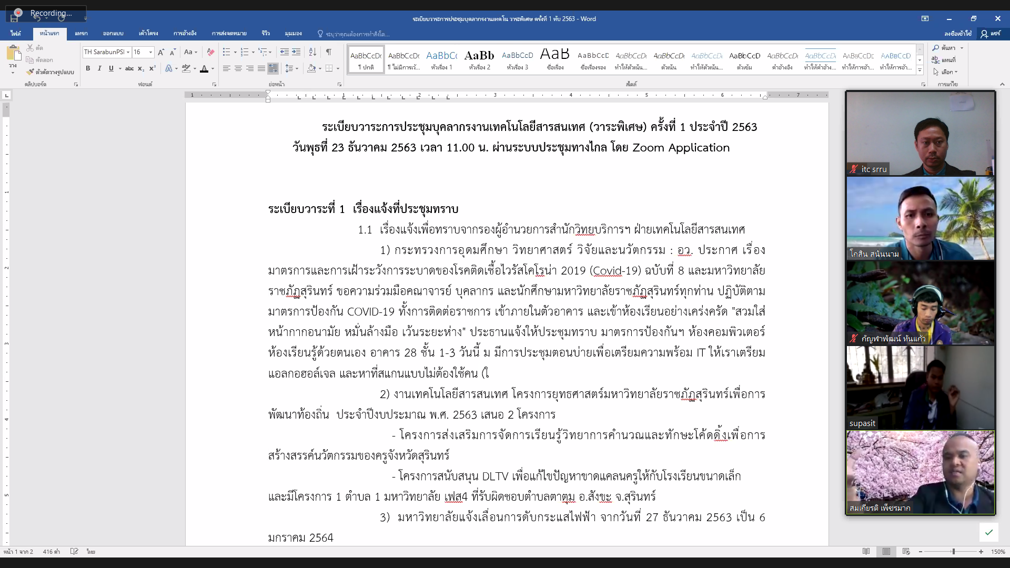Image resolution: width=1010 pixels, height=568 pixels.
Task: Click the แทนที่ (Replace) button
Action: [945, 60]
